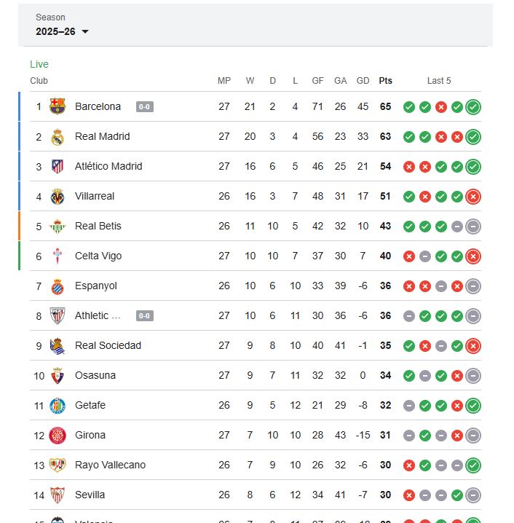Open the Real Sociedad team link
The height and width of the screenshot is (523, 514).
[108, 345]
